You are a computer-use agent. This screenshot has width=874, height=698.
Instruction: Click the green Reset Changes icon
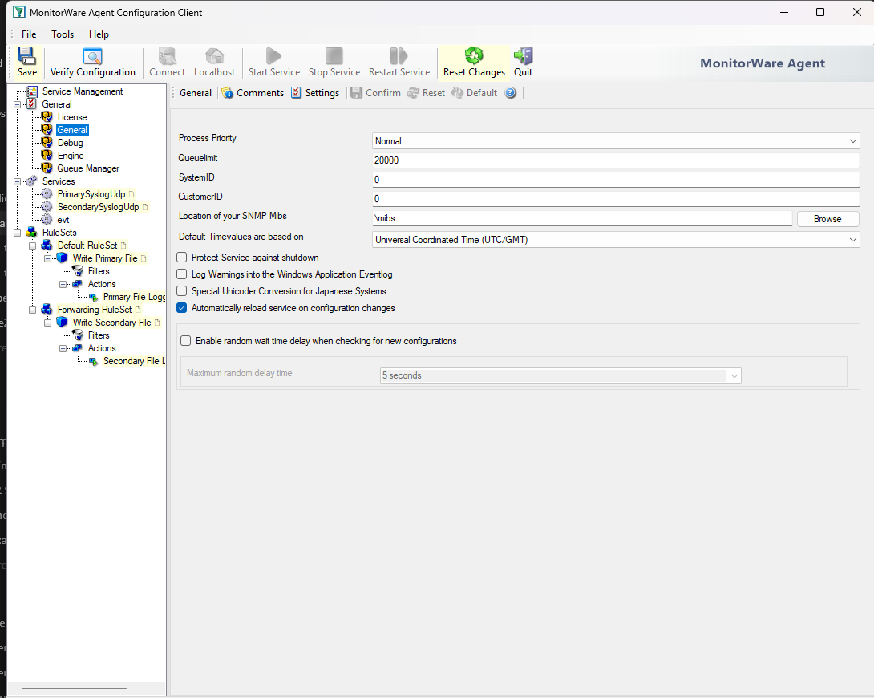coord(474,55)
